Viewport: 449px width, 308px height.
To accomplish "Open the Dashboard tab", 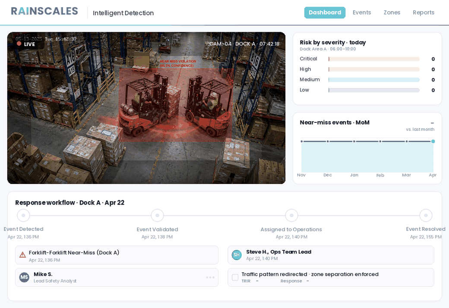I will tap(325, 12).
